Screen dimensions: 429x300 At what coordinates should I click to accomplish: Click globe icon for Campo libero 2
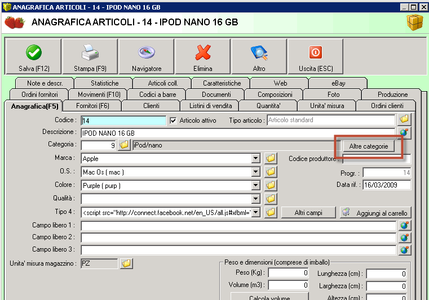point(405,238)
